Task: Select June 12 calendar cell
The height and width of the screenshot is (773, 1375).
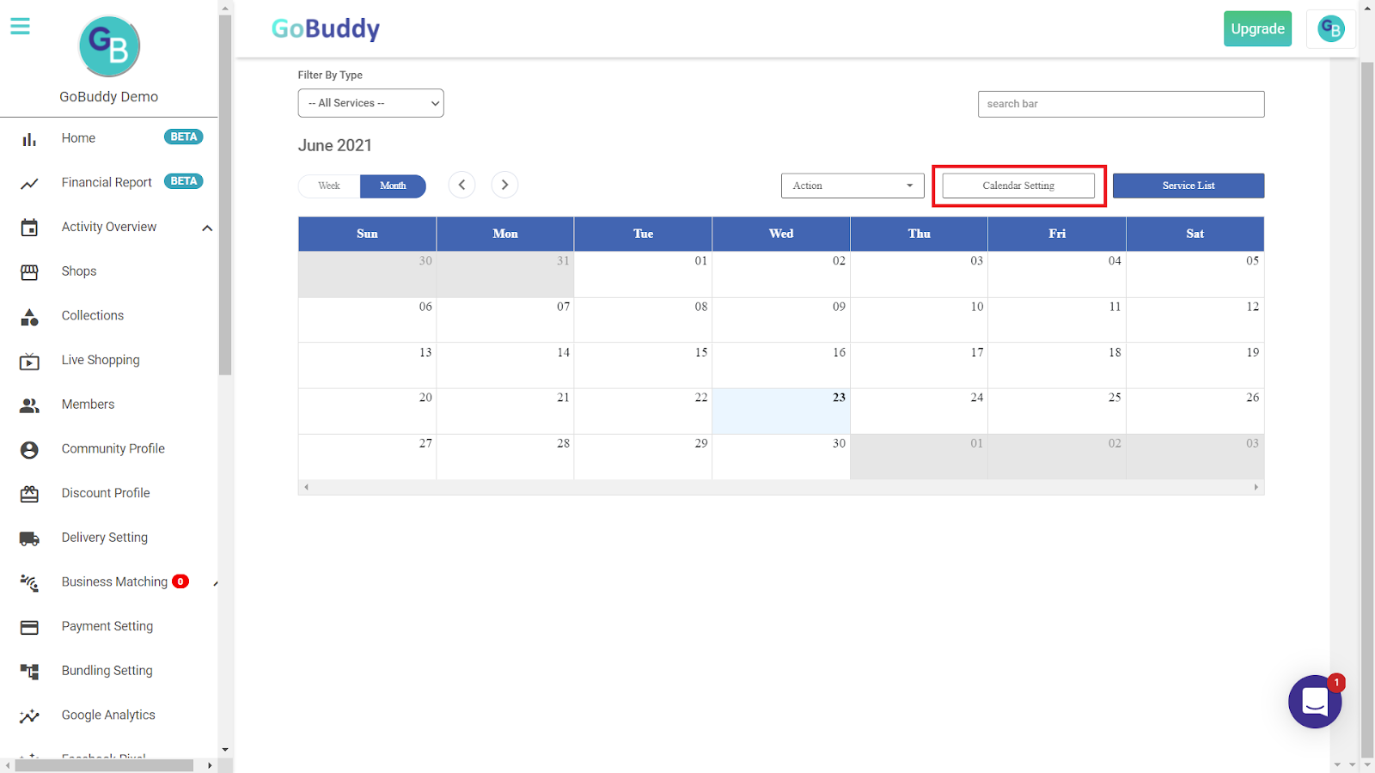Action: click(x=1195, y=320)
